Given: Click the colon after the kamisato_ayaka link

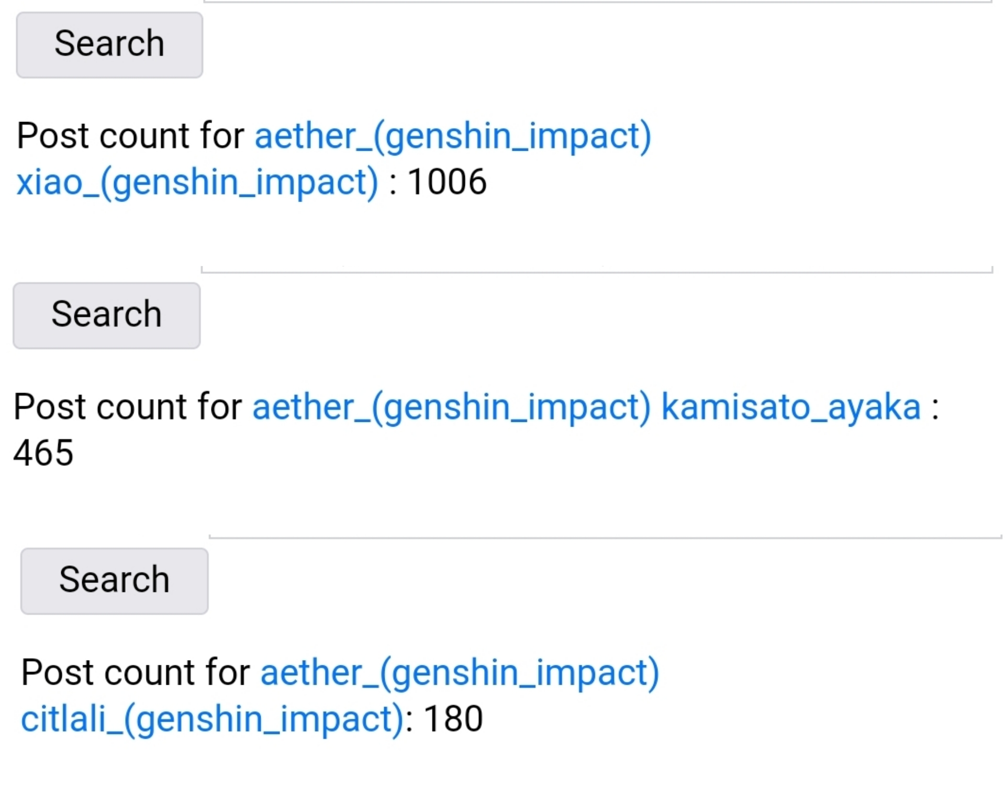Looking at the screenshot, I should 935,408.
